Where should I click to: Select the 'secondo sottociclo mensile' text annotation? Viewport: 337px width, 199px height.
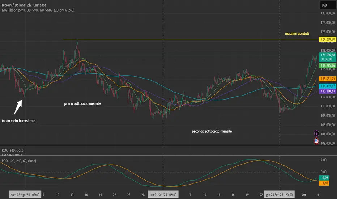point(212,131)
